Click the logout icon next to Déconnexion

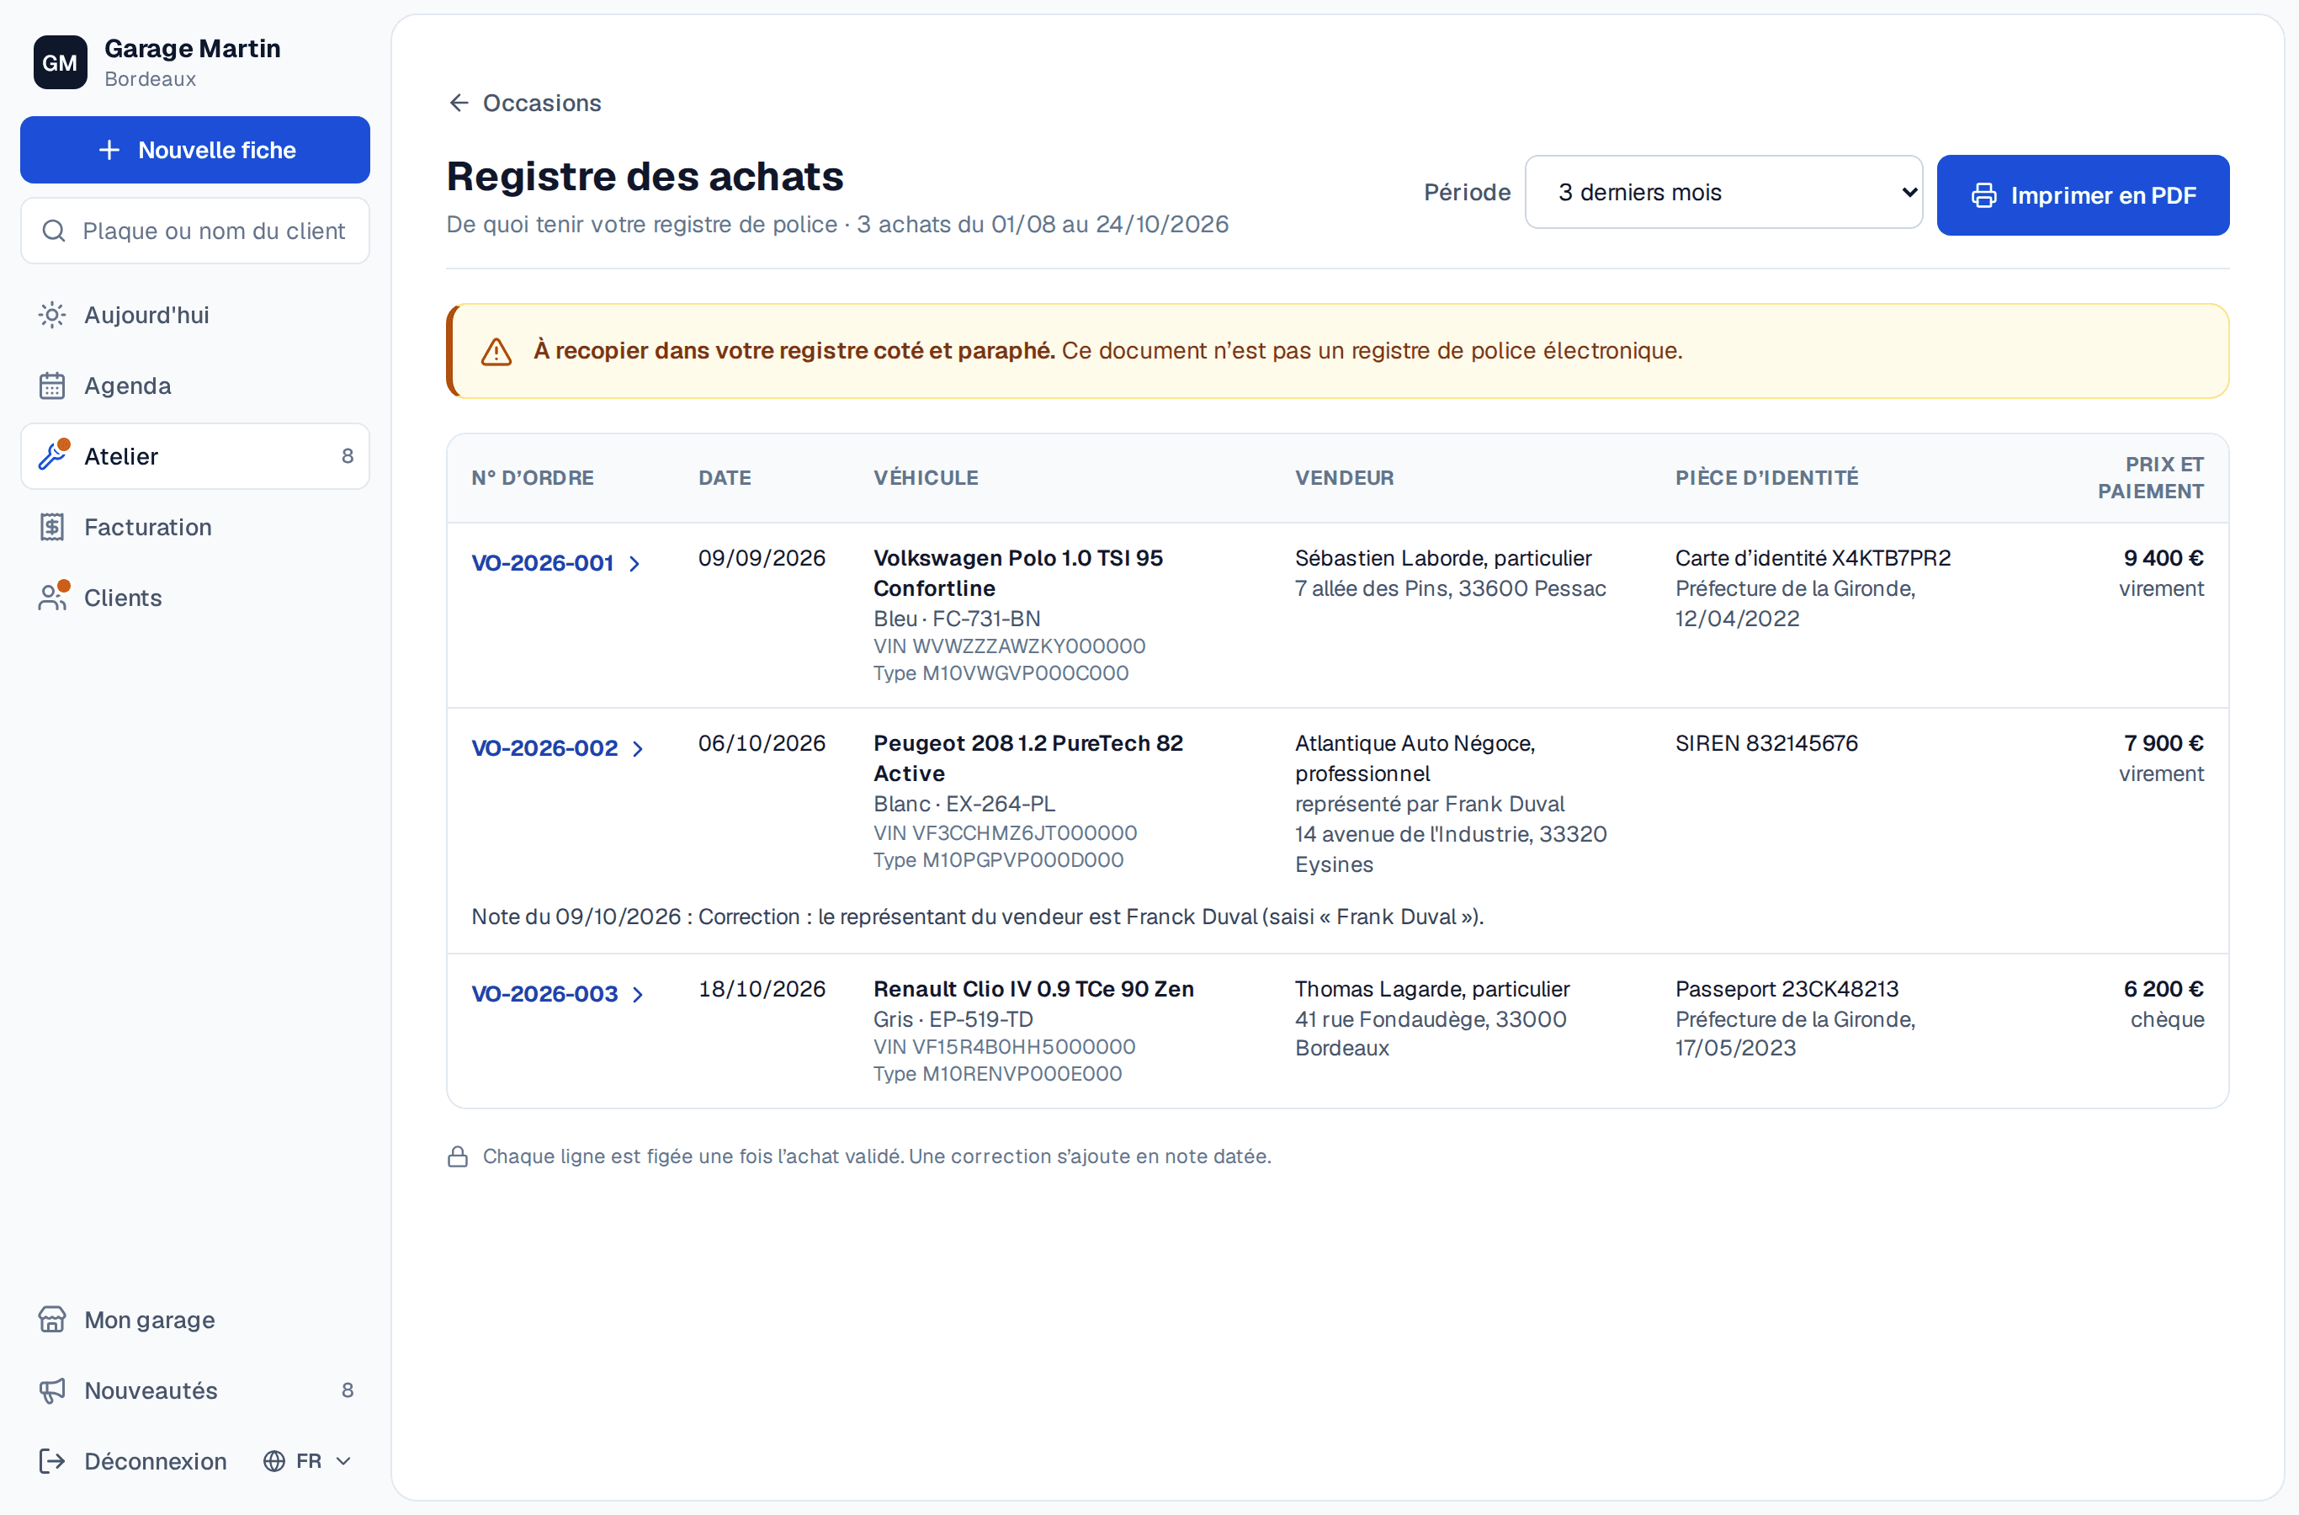point(52,1461)
